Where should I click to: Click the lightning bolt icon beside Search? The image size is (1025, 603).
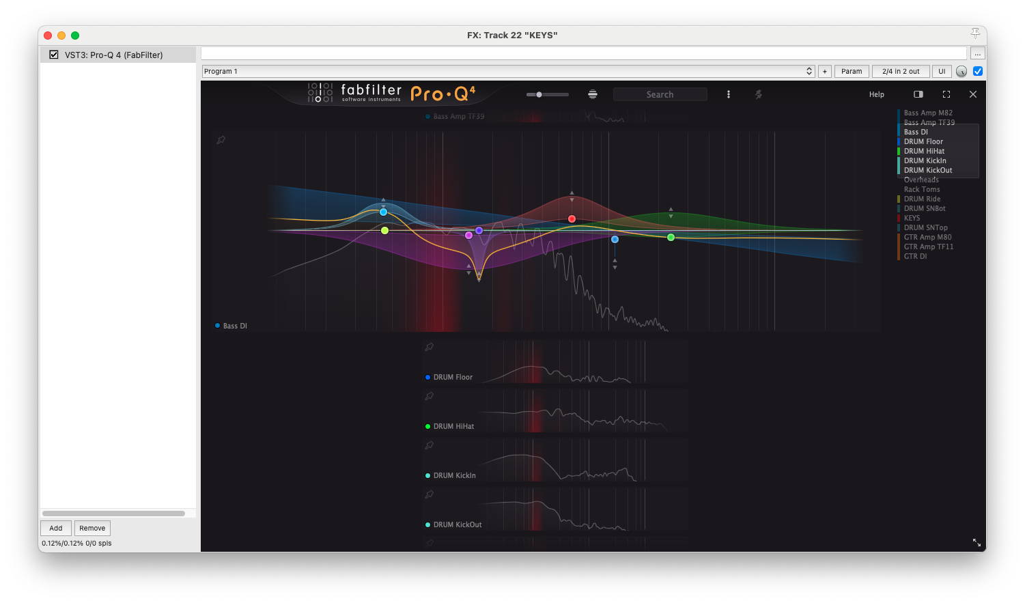[758, 94]
